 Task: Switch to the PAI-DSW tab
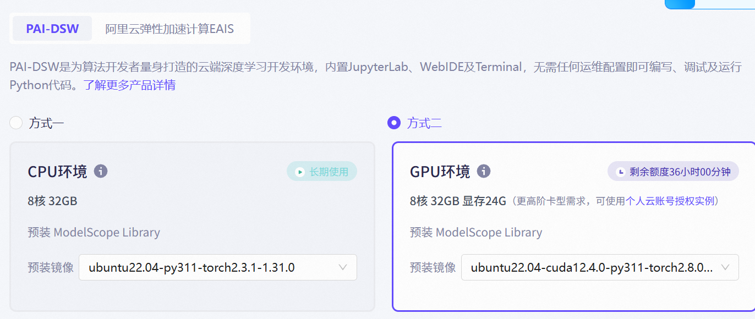pyautogui.click(x=52, y=29)
